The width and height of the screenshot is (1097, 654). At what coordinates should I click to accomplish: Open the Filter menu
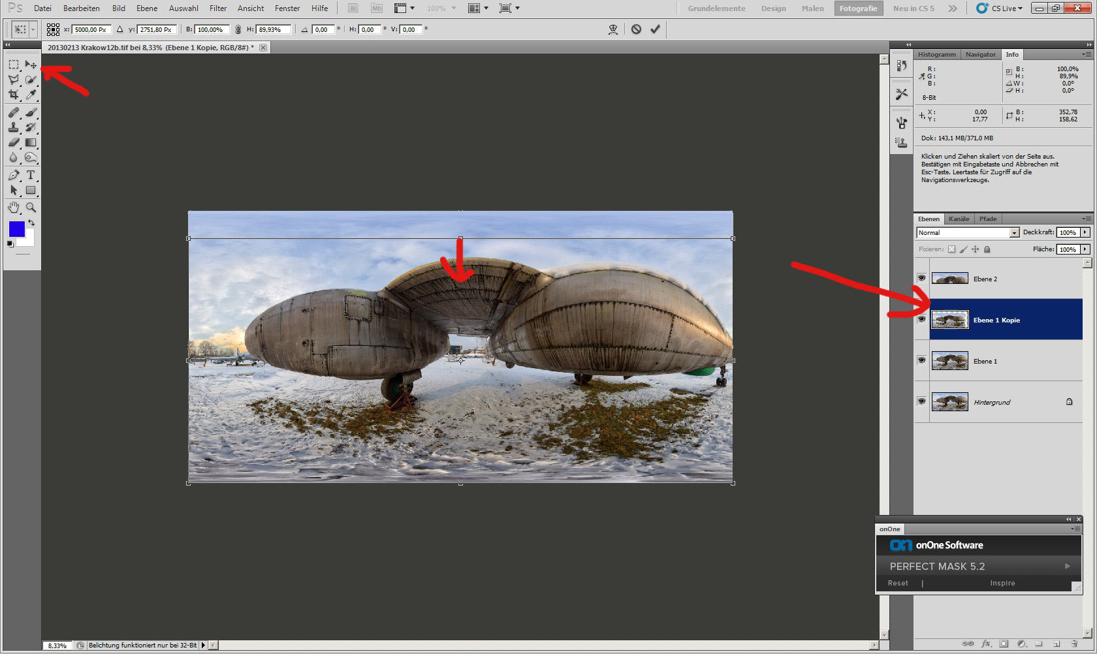pos(218,8)
